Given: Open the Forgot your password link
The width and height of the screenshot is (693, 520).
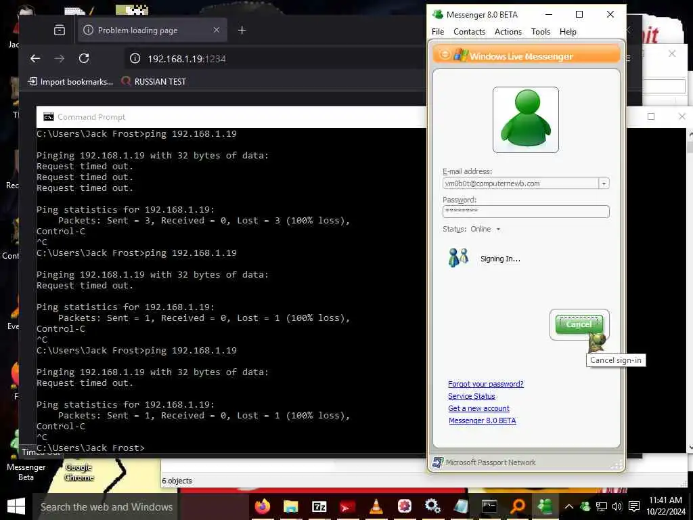Looking at the screenshot, I should point(486,384).
